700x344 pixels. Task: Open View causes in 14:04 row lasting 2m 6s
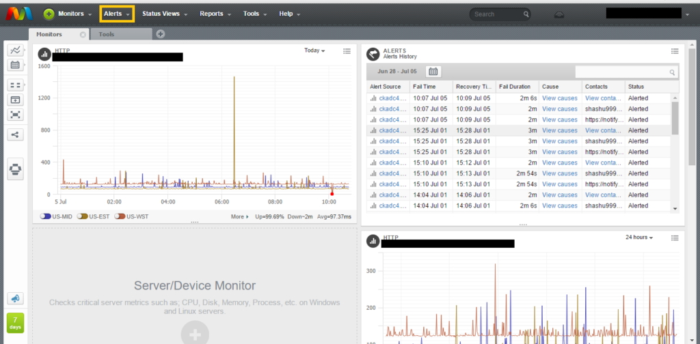coord(559,205)
